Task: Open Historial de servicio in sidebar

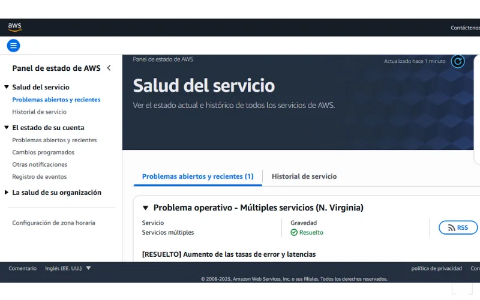Action: 39,112
